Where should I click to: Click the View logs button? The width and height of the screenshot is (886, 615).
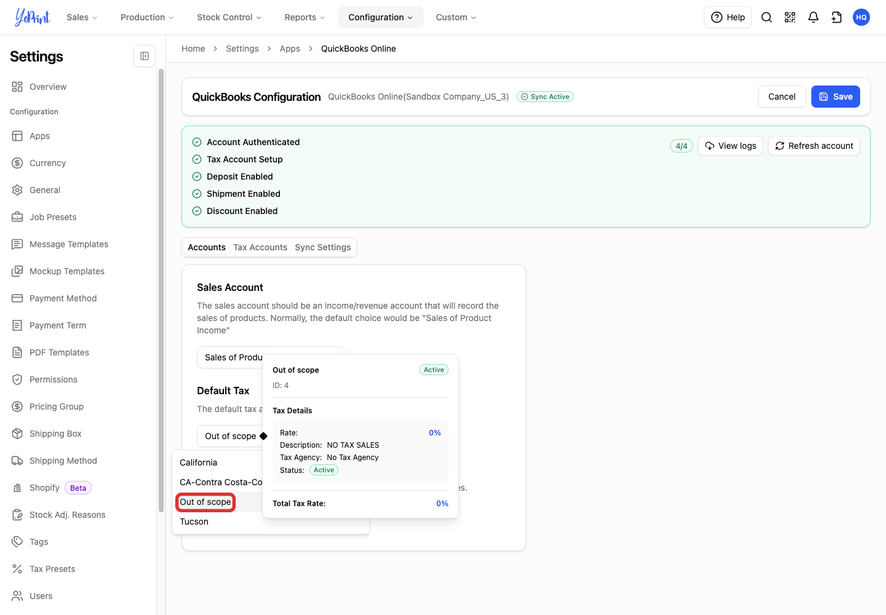(731, 146)
